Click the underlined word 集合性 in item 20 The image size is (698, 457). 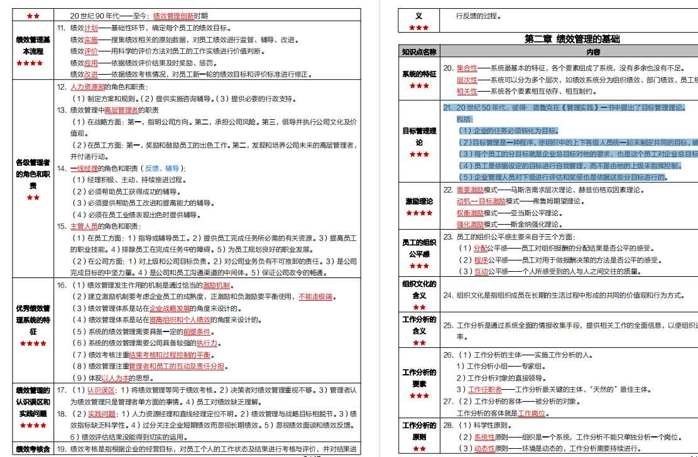coord(467,68)
